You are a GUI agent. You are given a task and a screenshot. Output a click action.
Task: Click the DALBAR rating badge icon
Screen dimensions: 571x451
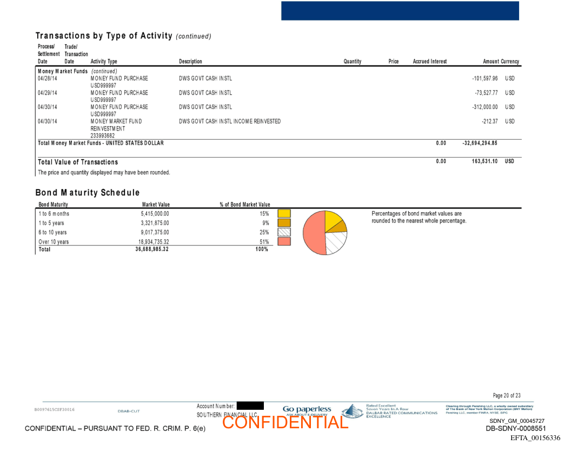(x=351, y=411)
